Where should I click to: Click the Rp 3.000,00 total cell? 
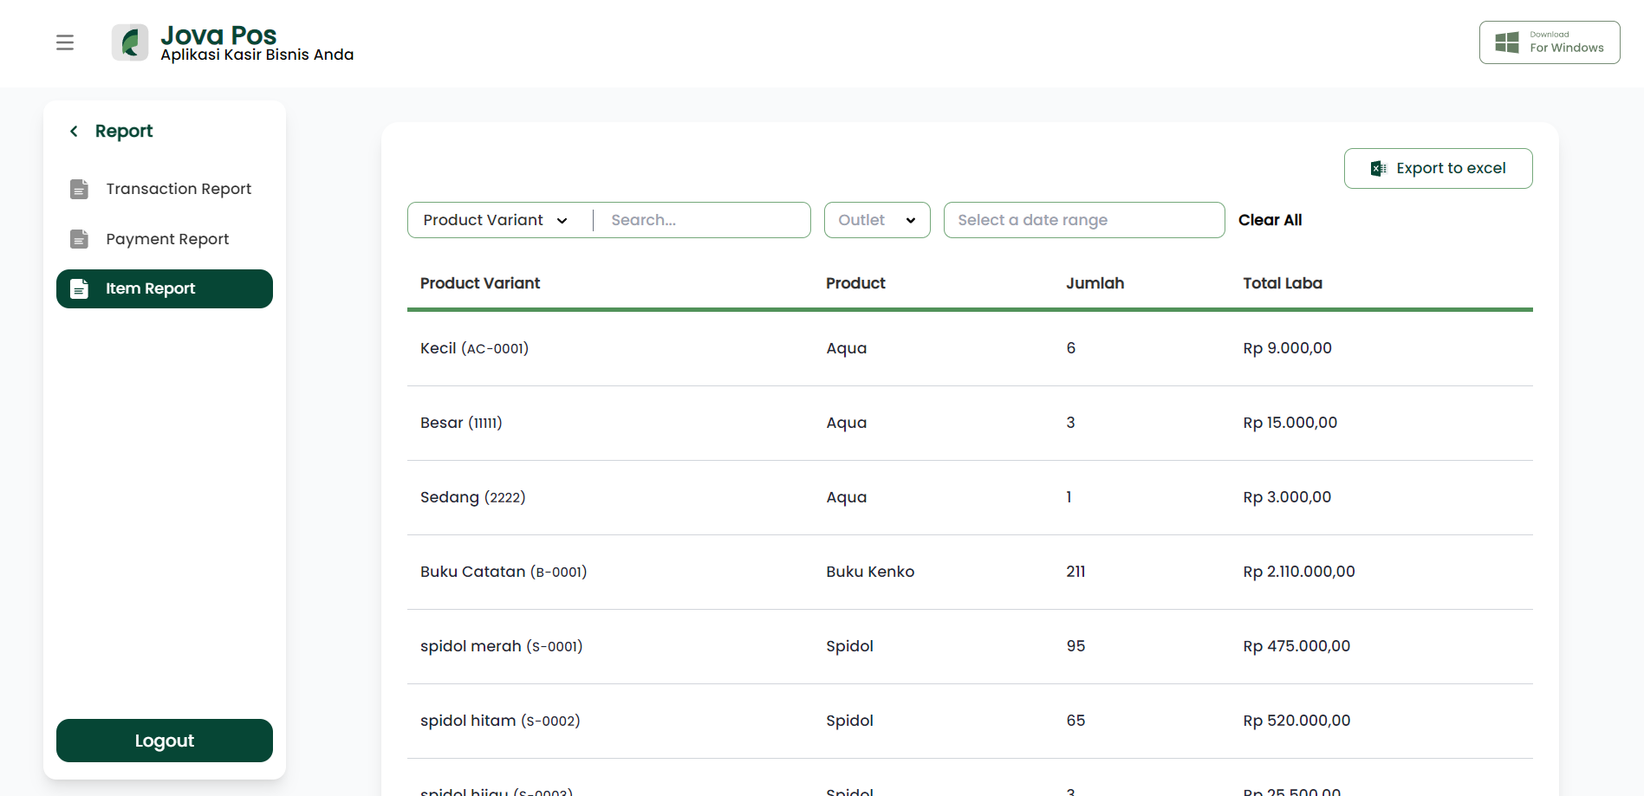pos(1287,497)
